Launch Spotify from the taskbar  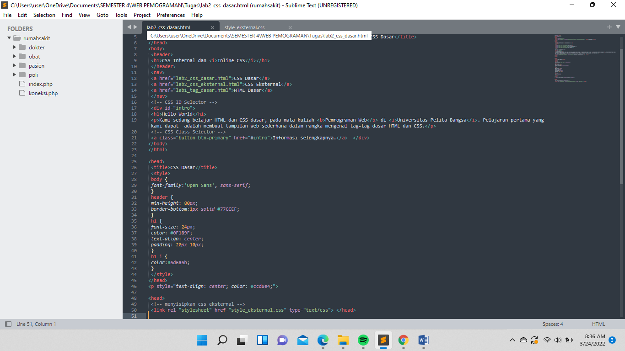pyautogui.click(x=362, y=340)
